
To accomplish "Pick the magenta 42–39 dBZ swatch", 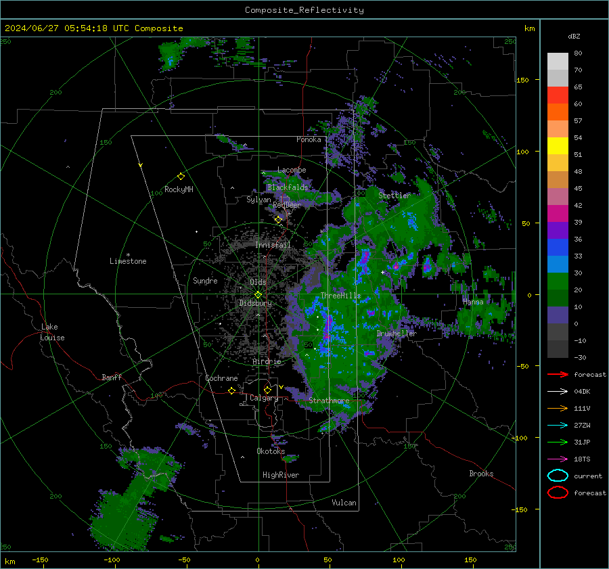I will click(558, 213).
